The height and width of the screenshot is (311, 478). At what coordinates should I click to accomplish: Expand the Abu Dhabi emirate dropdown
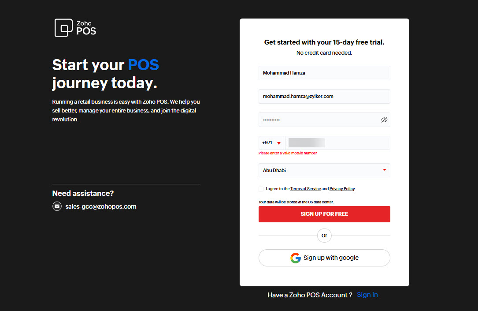coord(324,170)
